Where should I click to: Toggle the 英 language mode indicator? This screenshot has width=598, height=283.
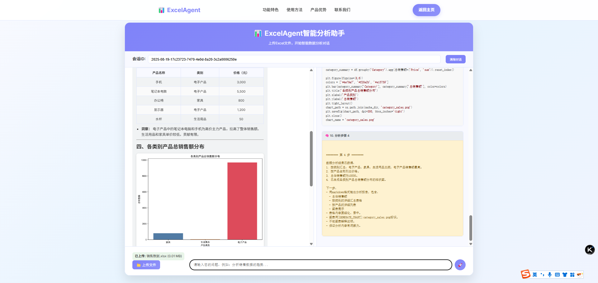tap(535, 275)
